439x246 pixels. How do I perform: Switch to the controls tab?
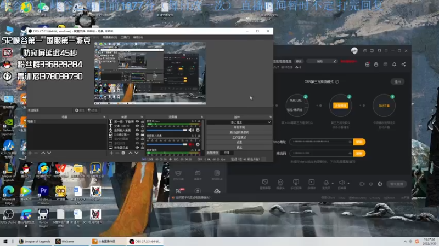[x=227, y=153]
